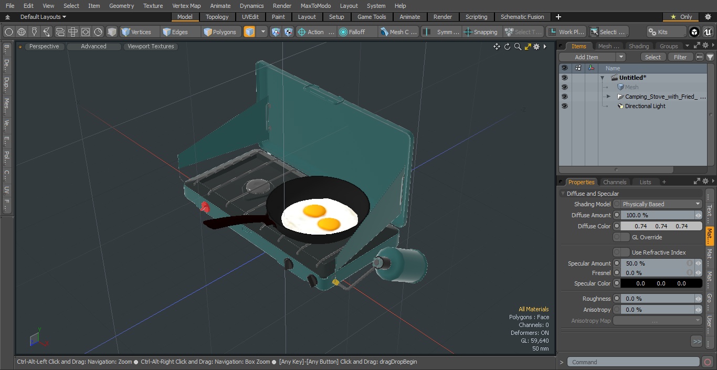717x370 pixels.
Task: Toggle visibility of Camping_Stove item
Action: (564, 97)
